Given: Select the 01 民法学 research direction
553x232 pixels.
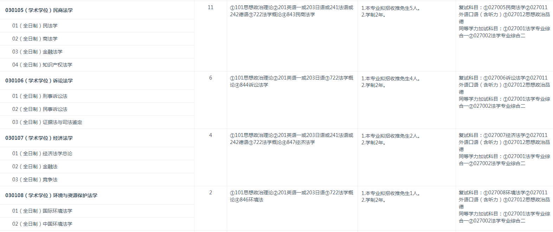Looking at the screenshot, I should click(x=35, y=26).
